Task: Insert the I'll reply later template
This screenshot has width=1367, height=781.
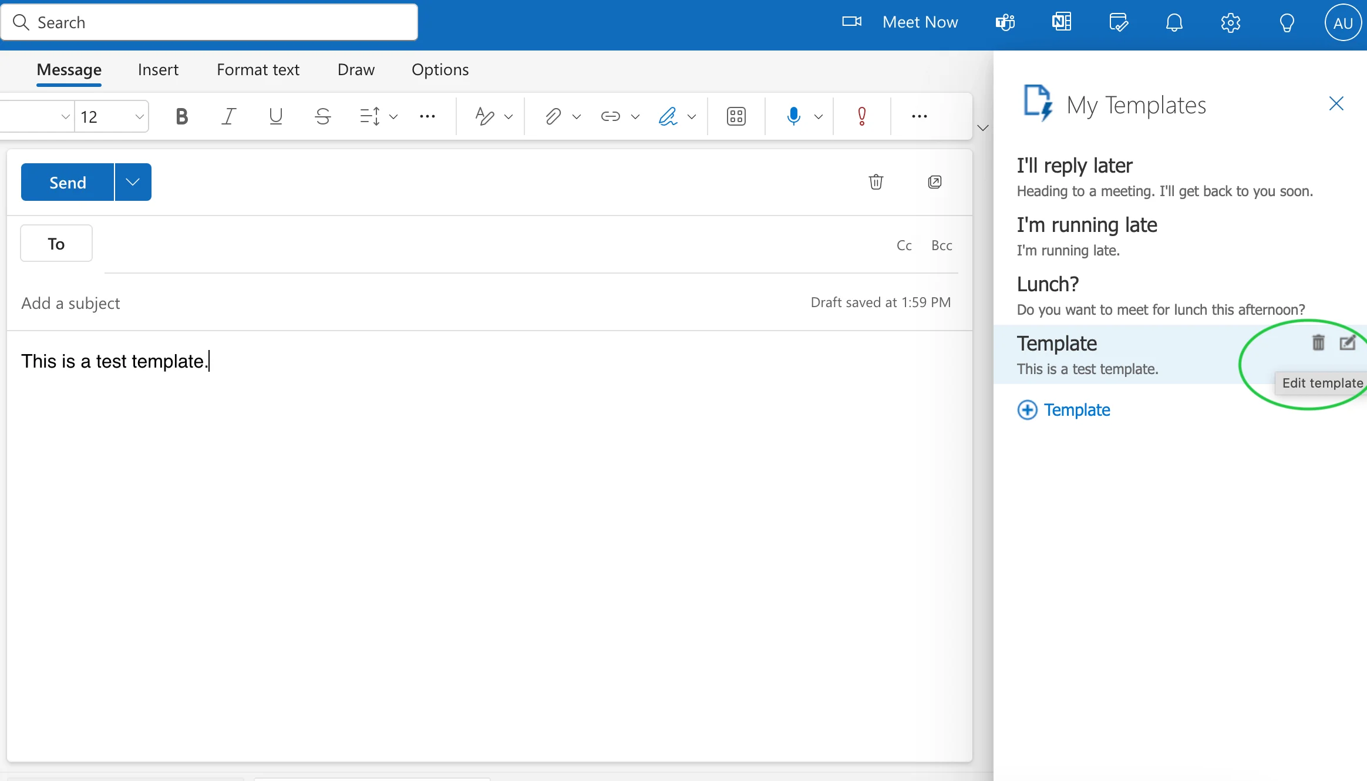Action: pos(1180,177)
